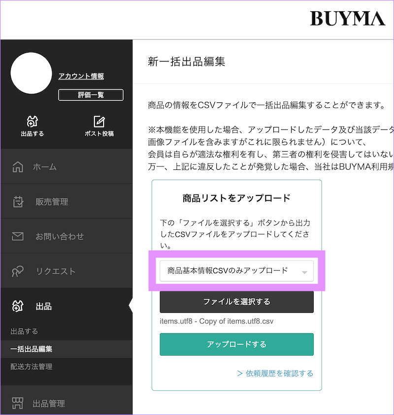Image resolution: width=394 pixels, height=415 pixels.
Task: Open ポスト投稿 via the pencil icon
Action: [x=99, y=122]
